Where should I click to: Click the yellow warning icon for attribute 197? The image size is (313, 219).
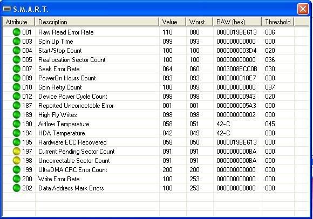coord(17,152)
